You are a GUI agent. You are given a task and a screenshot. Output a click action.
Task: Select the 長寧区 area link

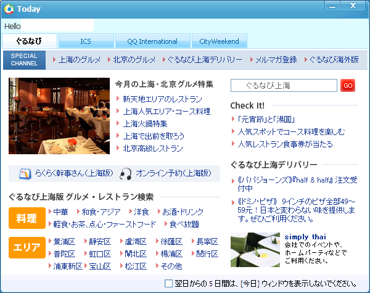coord(207,242)
